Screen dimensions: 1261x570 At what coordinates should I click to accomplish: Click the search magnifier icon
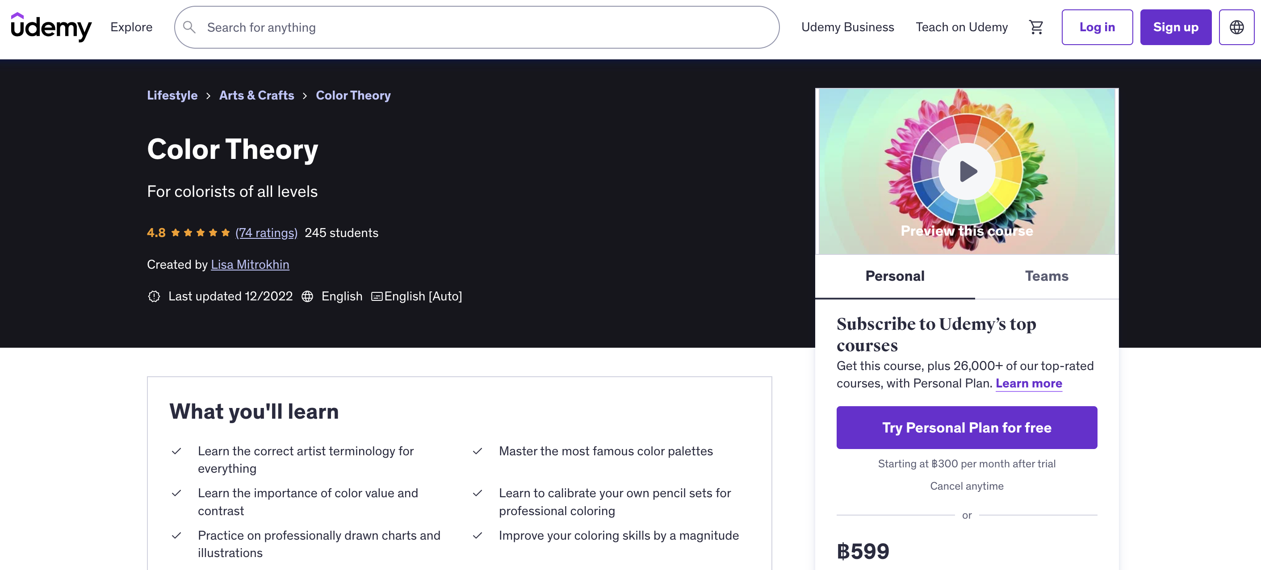point(189,27)
